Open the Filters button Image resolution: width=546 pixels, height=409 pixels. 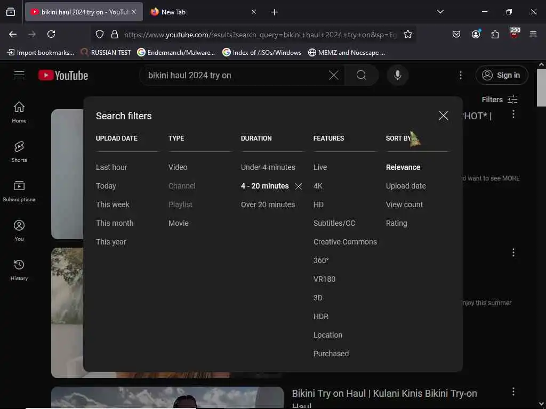point(499,100)
